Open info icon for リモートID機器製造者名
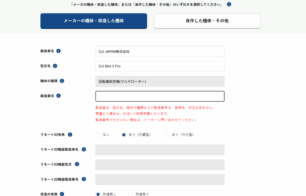306x196 pixels. 84,149
